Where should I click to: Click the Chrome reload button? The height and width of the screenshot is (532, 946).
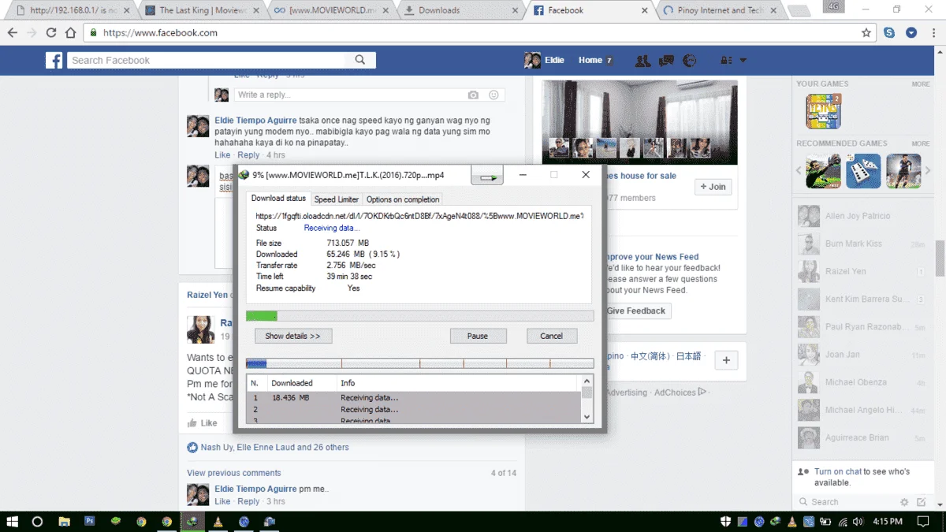51,33
